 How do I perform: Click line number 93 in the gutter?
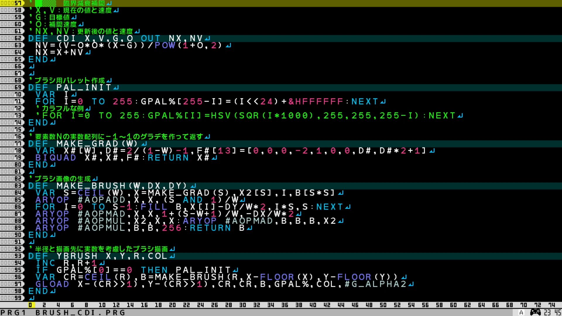coord(12,256)
